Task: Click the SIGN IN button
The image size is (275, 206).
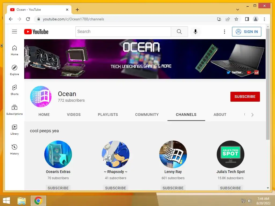Action: [x=247, y=32]
